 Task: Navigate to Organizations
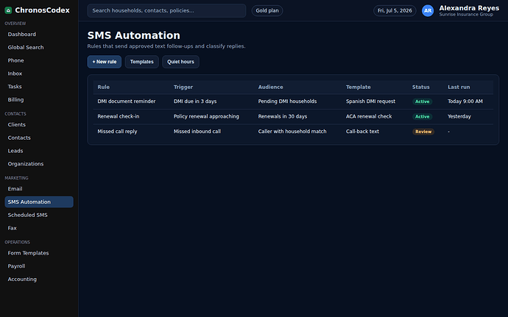39,164
